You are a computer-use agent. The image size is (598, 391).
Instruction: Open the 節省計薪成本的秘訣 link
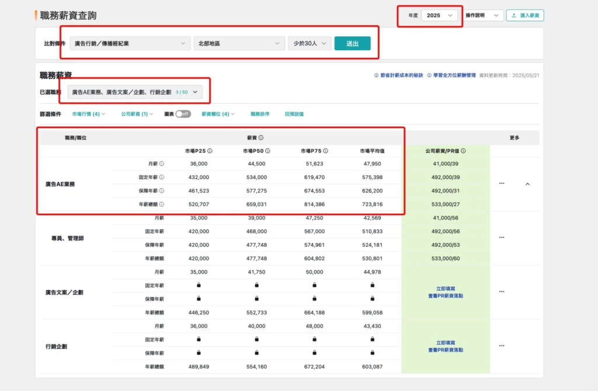click(x=398, y=75)
